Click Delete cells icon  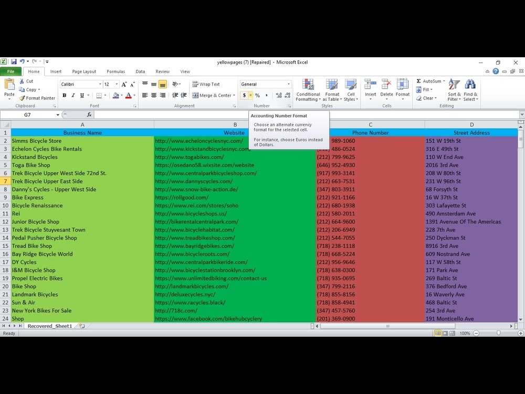tap(386, 85)
